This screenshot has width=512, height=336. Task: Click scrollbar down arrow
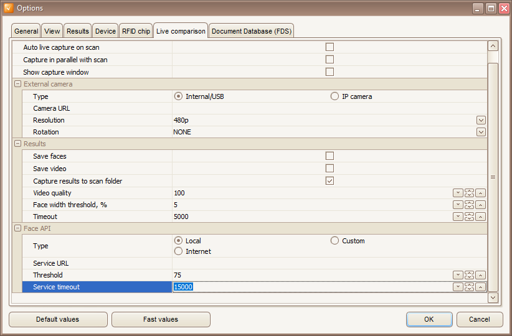(493, 297)
